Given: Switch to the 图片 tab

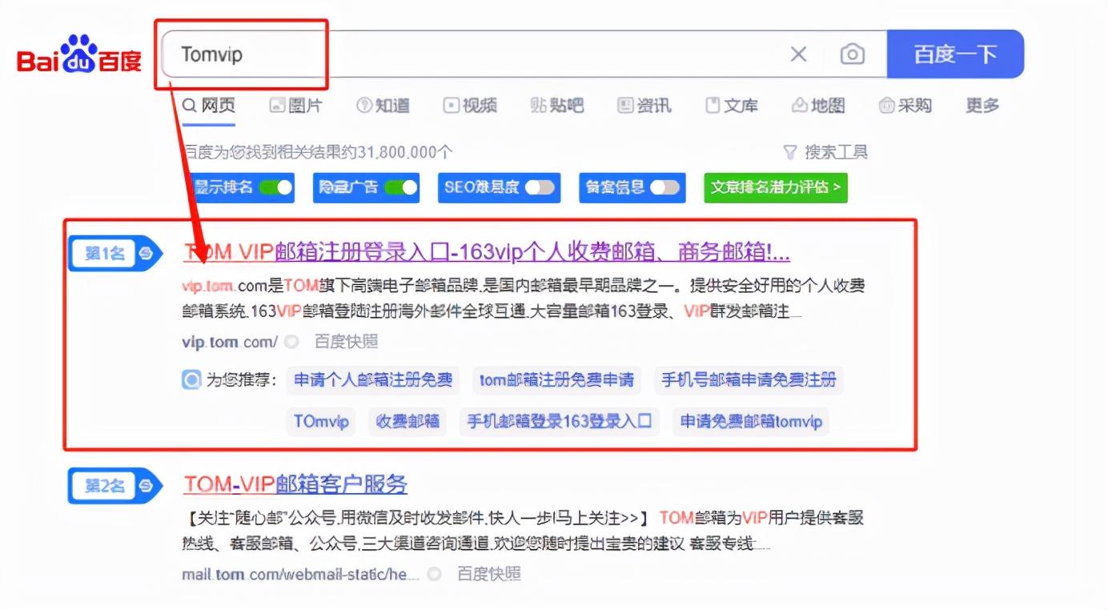Looking at the screenshot, I should pos(295,105).
